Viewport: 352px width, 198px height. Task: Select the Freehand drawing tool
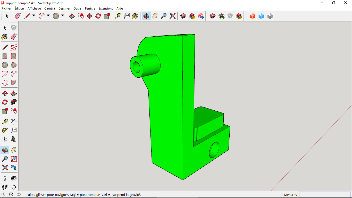point(14,47)
